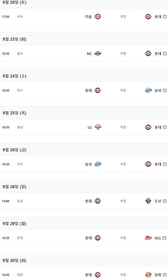Click the LG Twins team logo

98,127
